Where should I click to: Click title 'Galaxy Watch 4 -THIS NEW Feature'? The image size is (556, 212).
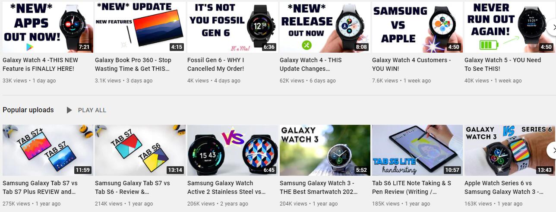(41, 64)
